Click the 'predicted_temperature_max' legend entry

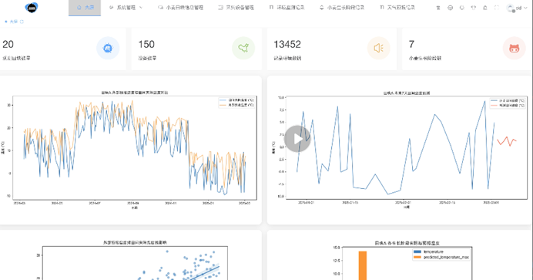click(441, 257)
